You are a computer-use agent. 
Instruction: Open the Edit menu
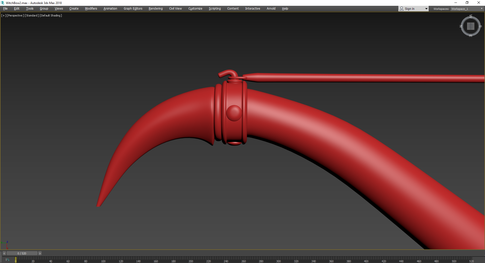17,9
